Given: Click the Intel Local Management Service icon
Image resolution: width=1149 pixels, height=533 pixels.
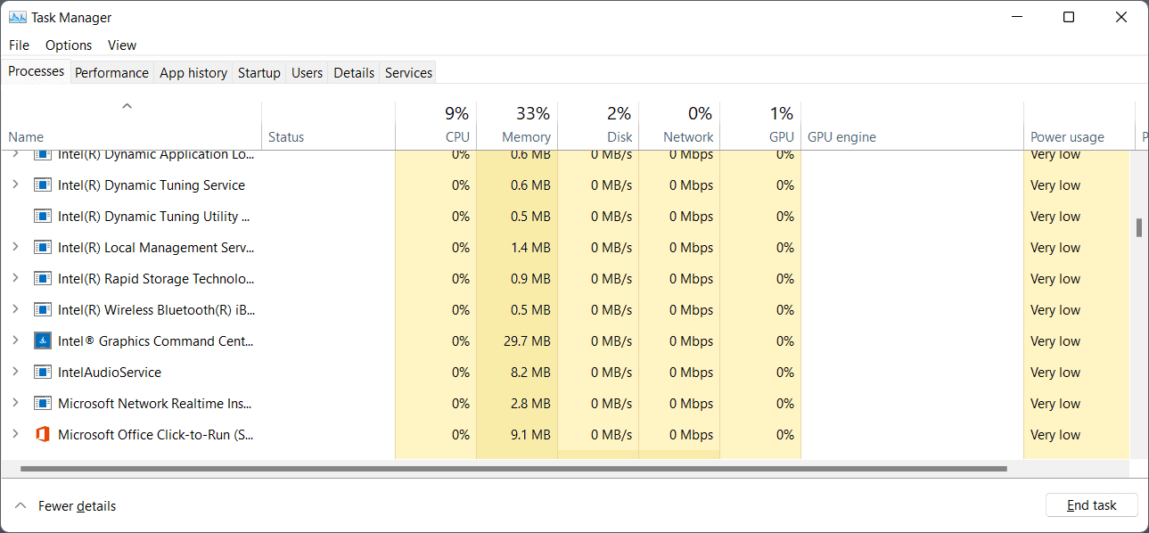Looking at the screenshot, I should pyautogui.click(x=43, y=248).
